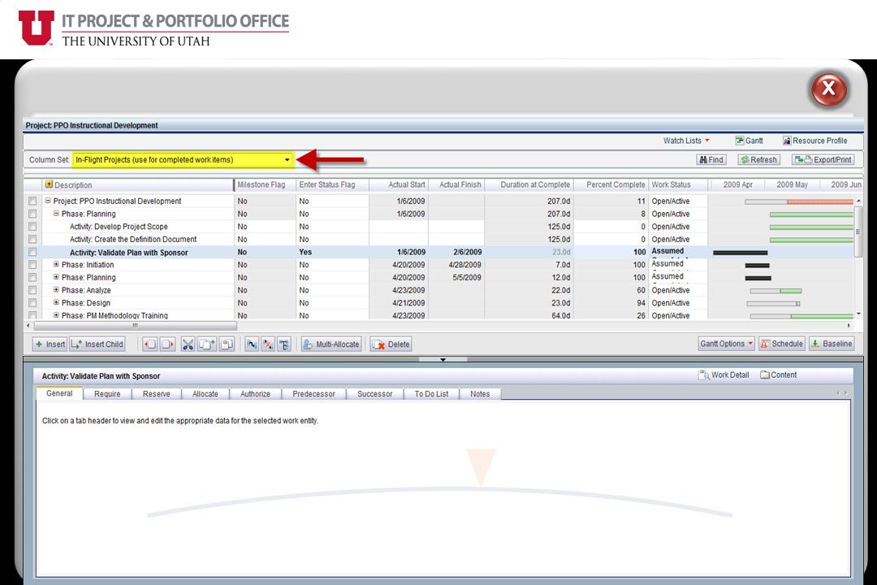Click the pane splitter collapse arrow
877x585 pixels.
click(x=443, y=359)
